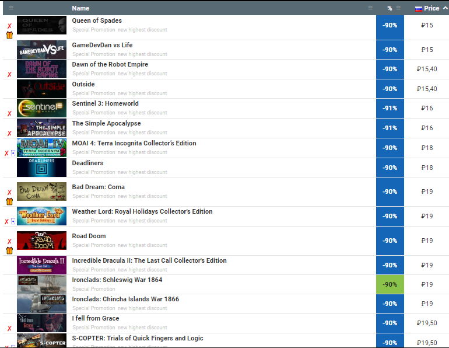Open the S-COPTER Trials title link
This screenshot has width=449, height=348.
click(x=138, y=338)
